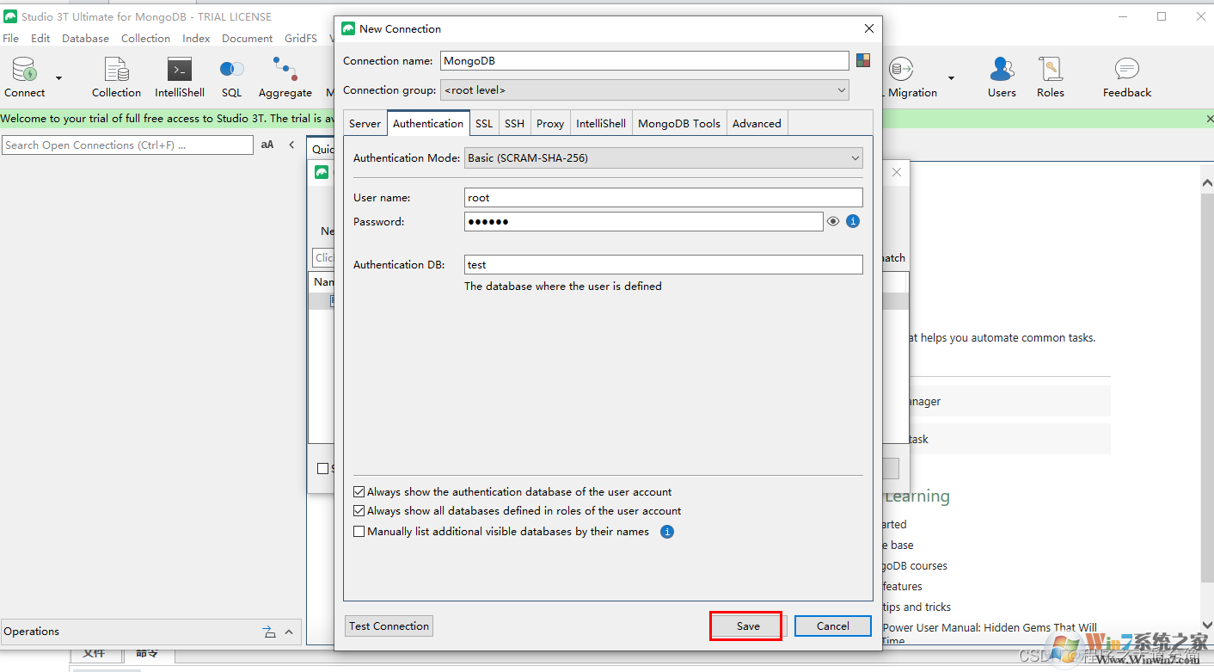Viewport: 1214px width, 672px height.
Task: Click the password info icon
Action: (x=853, y=221)
